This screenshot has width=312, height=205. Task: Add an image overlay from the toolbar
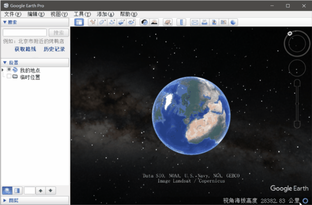[x=122, y=22]
